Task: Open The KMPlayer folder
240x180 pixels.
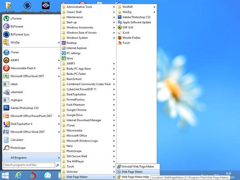Action: (89, 162)
